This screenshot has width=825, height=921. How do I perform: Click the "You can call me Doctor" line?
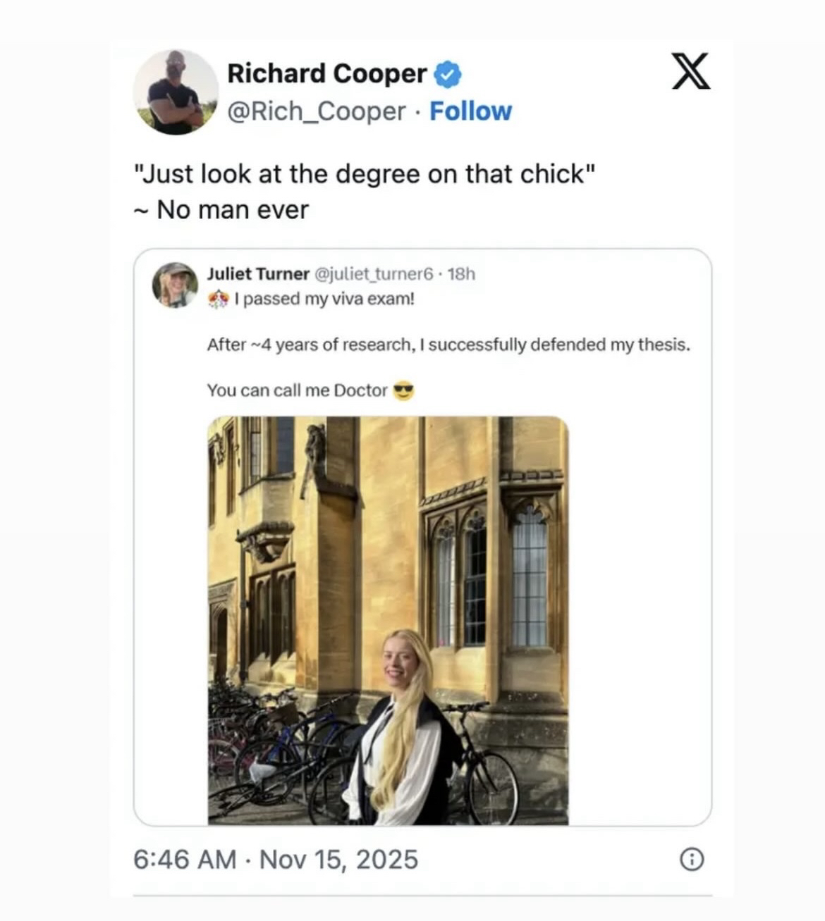[x=297, y=390]
